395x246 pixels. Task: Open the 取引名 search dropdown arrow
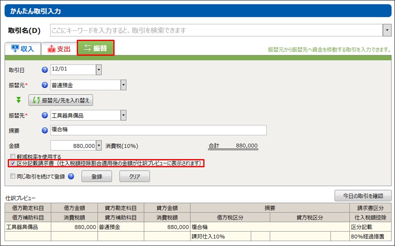386,30
